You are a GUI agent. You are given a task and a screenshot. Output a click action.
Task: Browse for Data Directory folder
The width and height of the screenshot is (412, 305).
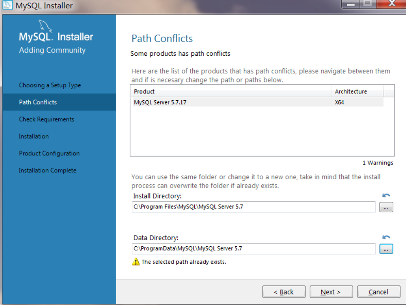pos(386,249)
